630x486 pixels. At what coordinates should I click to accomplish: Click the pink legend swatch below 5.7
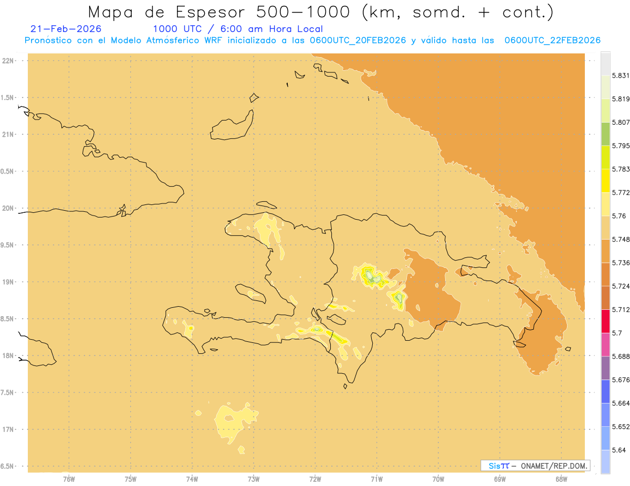605,344
